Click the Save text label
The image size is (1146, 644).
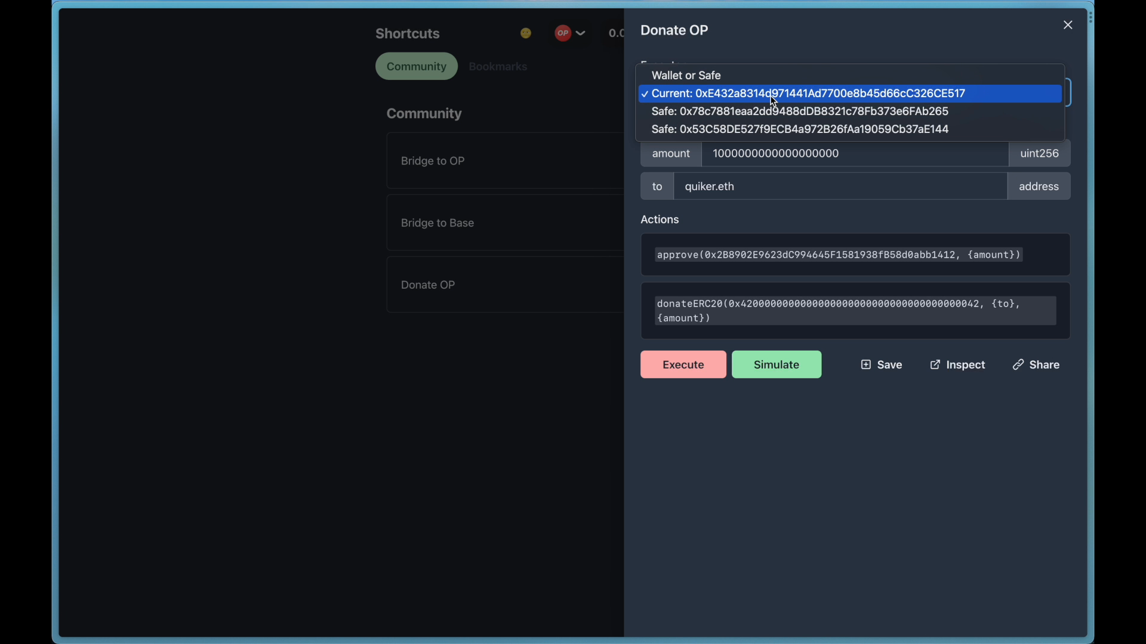tap(889, 364)
